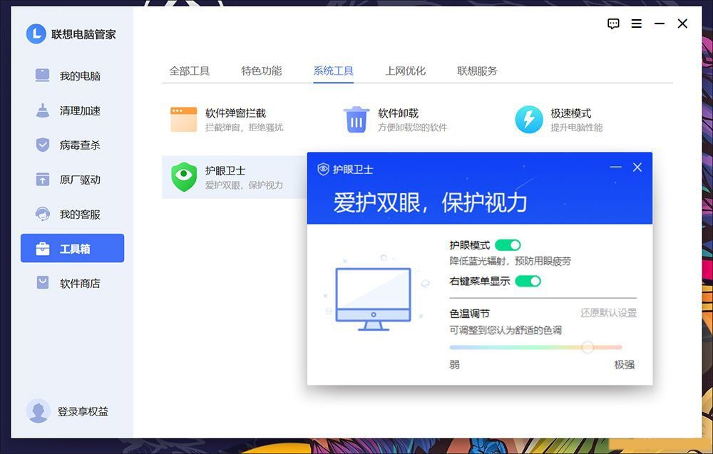Click the 极速模式 lightning bolt icon

click(x=529, y=120)
